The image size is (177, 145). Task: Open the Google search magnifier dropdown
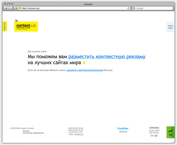(x=134, y=8)
